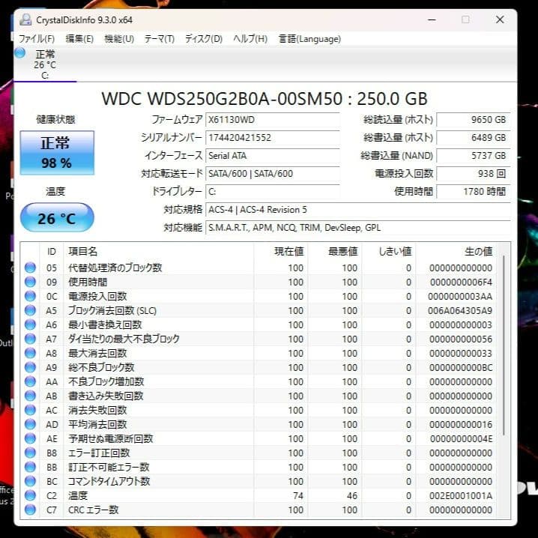Click the 26 °C temperature button

point(57,217)
